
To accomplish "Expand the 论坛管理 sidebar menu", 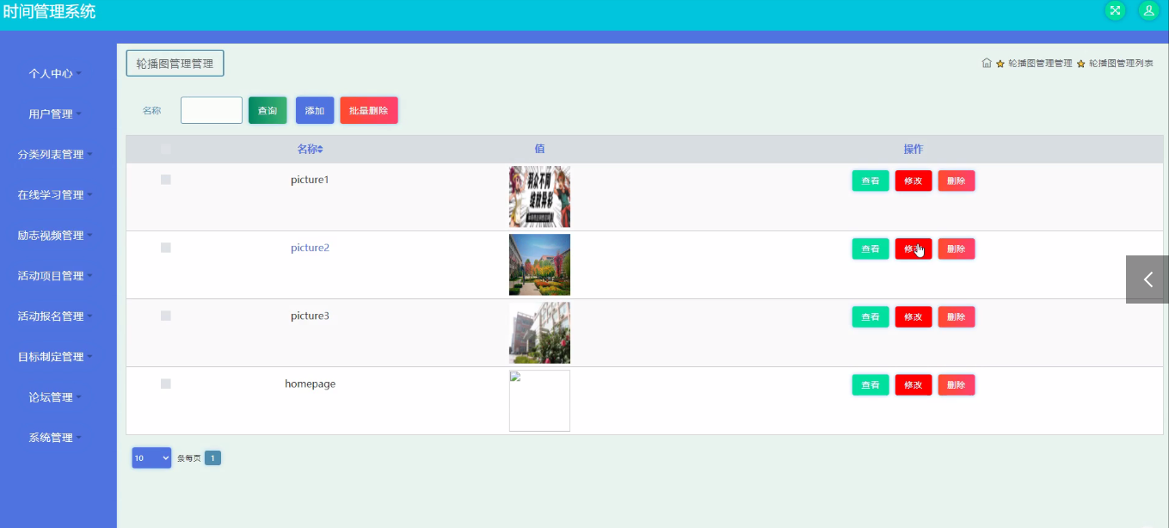I will click(56, 396).
